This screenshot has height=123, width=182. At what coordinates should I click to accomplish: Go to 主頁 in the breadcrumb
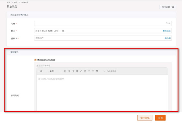9,2
